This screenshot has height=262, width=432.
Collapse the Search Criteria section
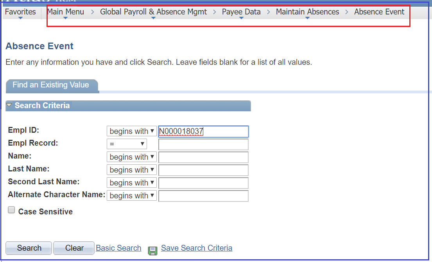(9, 105)
